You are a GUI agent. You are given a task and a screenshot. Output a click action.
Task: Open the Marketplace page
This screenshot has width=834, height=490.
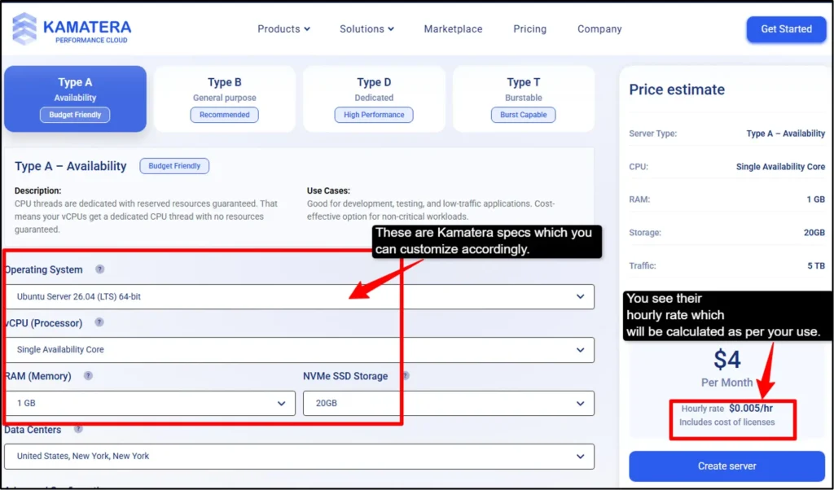(x=453, y=28)
